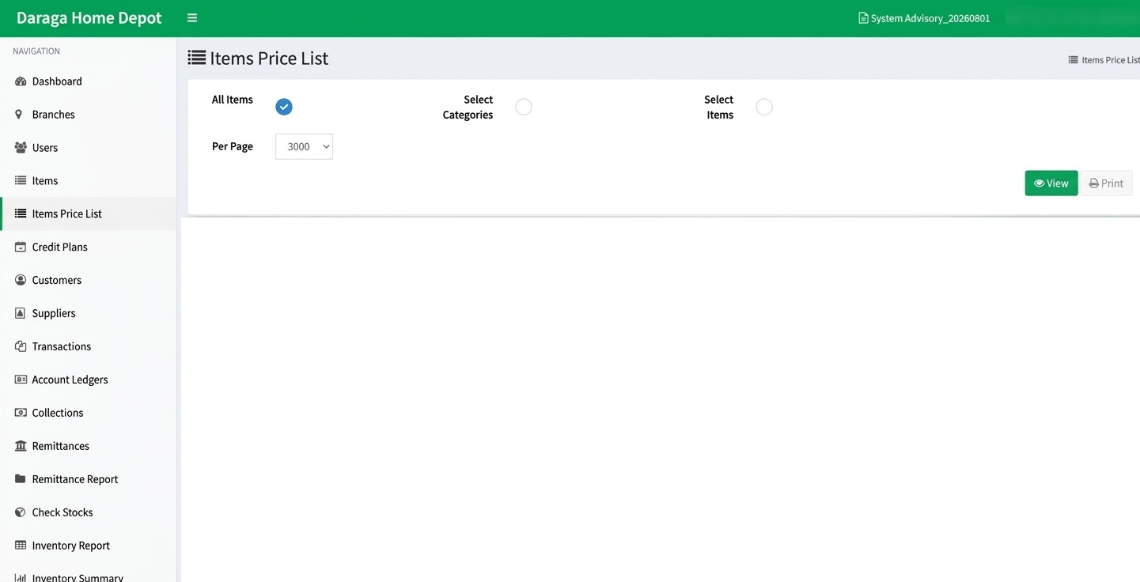Open the Suppliers page
The height and width of the screenshot is (582, 1140).
(x=88, y=314)
